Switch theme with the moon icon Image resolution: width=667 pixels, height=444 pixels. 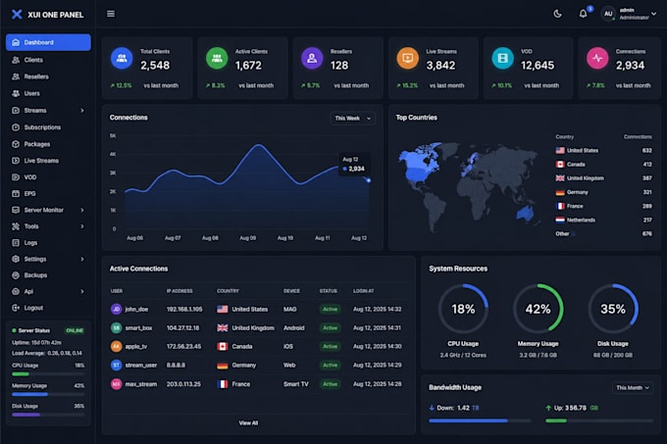click(x=557, y=14)
